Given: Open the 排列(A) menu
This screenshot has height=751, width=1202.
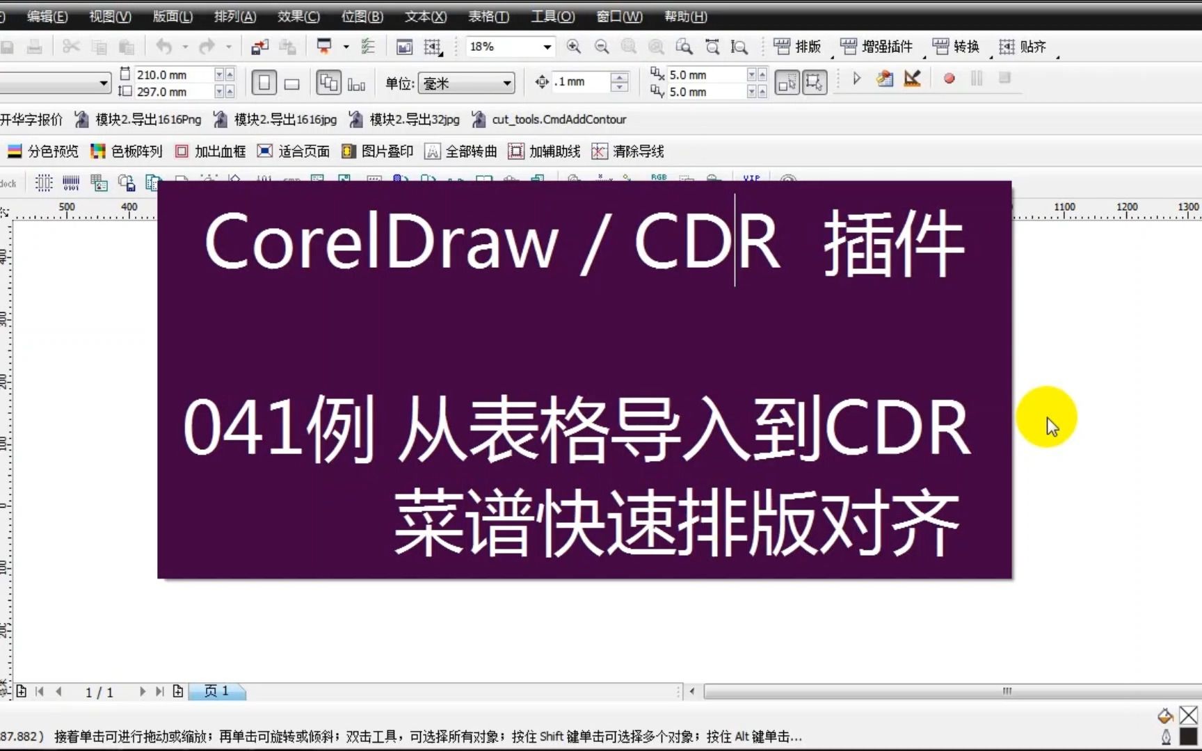Looking at the screenshot, I should pyautogui.click(x=235, y=16).
